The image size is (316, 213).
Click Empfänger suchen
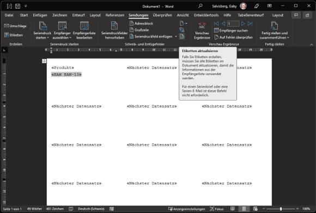231,30
